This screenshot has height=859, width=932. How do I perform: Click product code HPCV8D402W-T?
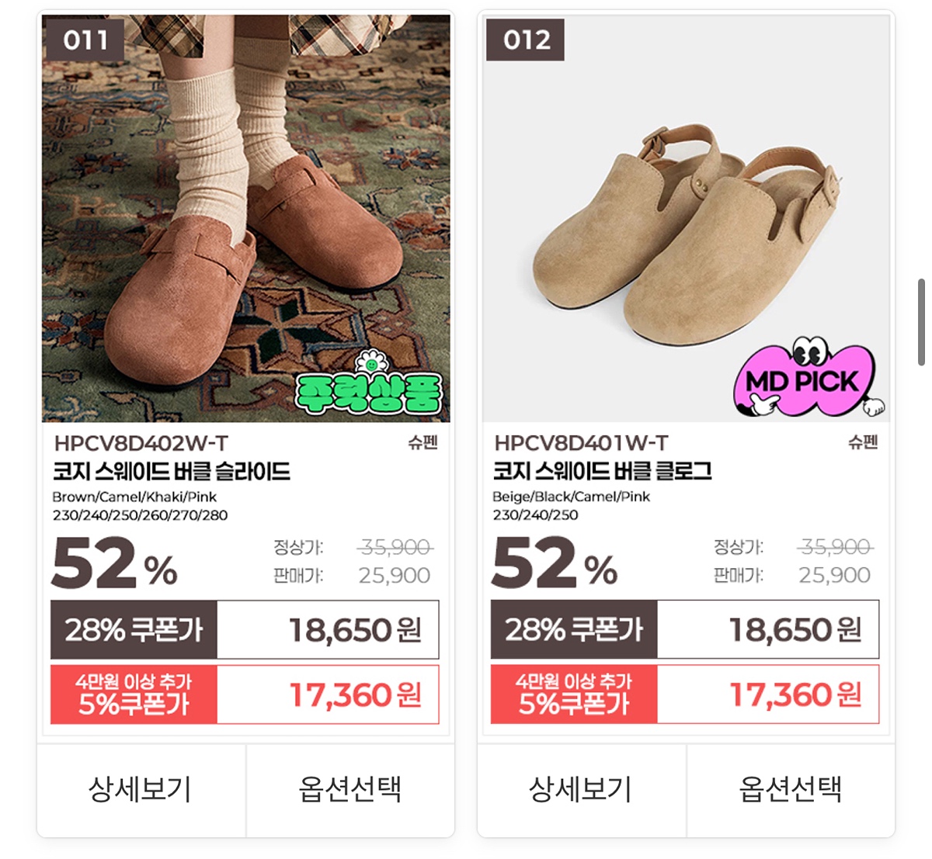141,443
